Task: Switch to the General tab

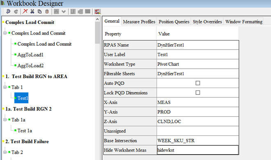Action: click(112, 21)
